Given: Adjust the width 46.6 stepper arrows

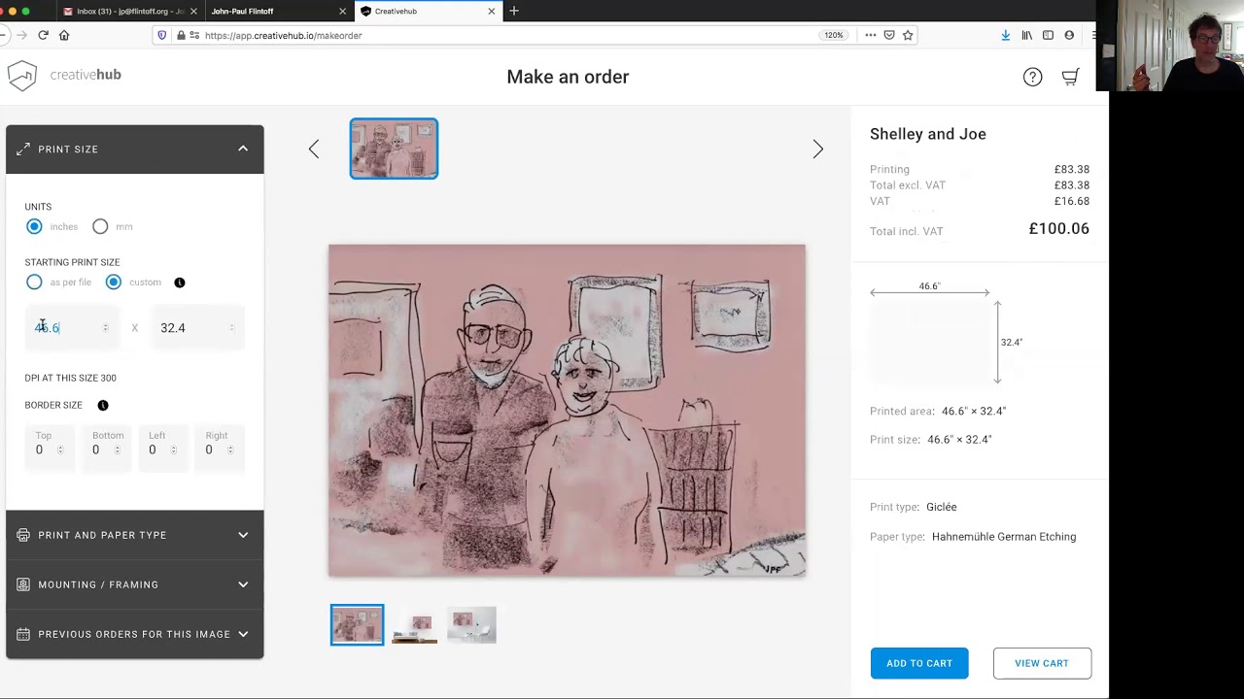Looking at the screenshot, I should pos(106,328).
